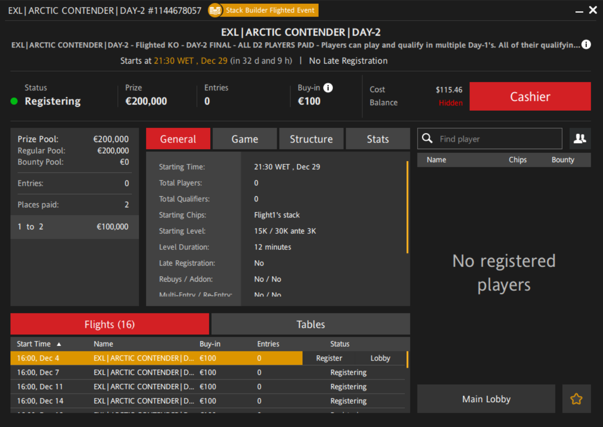Image resolution: width=603 pixels, height=427 pixels.
Task: Register for the Dec 4 flight
Action: tap(329, 358)
